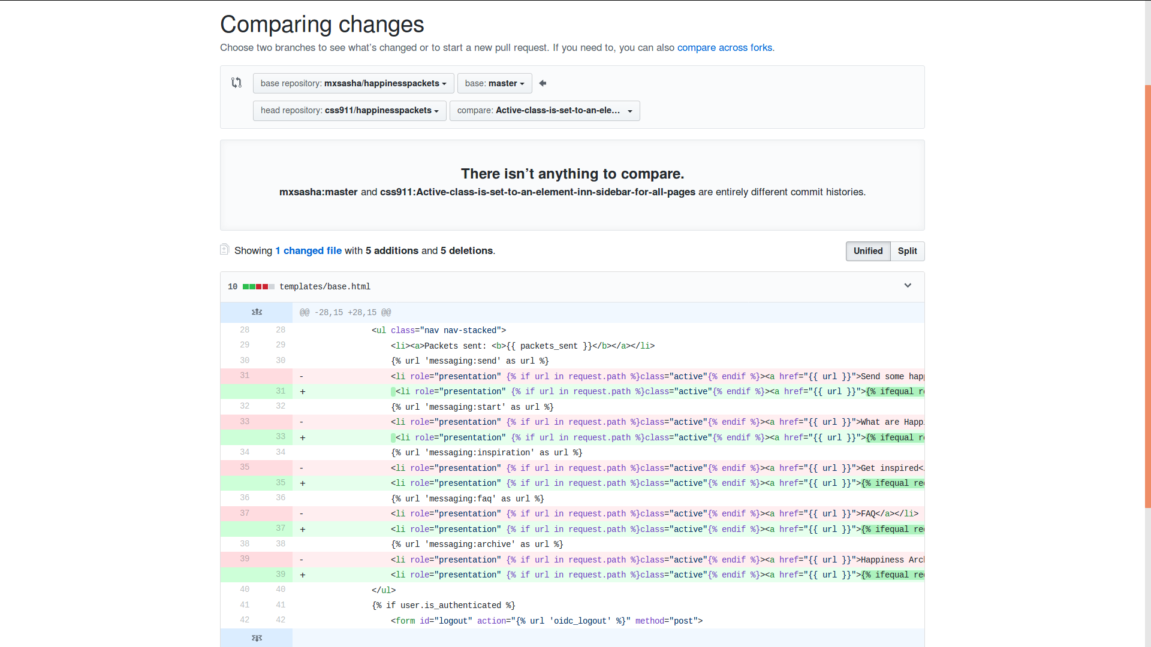Open the 1 changed file link

point(308,250)
